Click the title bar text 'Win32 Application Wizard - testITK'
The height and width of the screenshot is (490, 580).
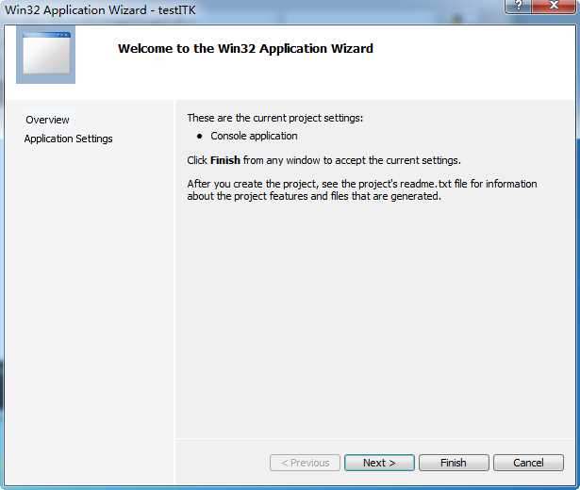(x=100, y=10)
